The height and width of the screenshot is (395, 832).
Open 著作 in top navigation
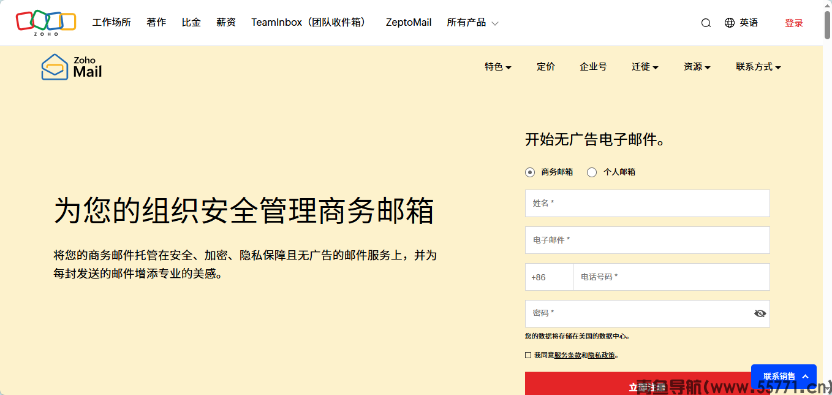pos(156,23)
